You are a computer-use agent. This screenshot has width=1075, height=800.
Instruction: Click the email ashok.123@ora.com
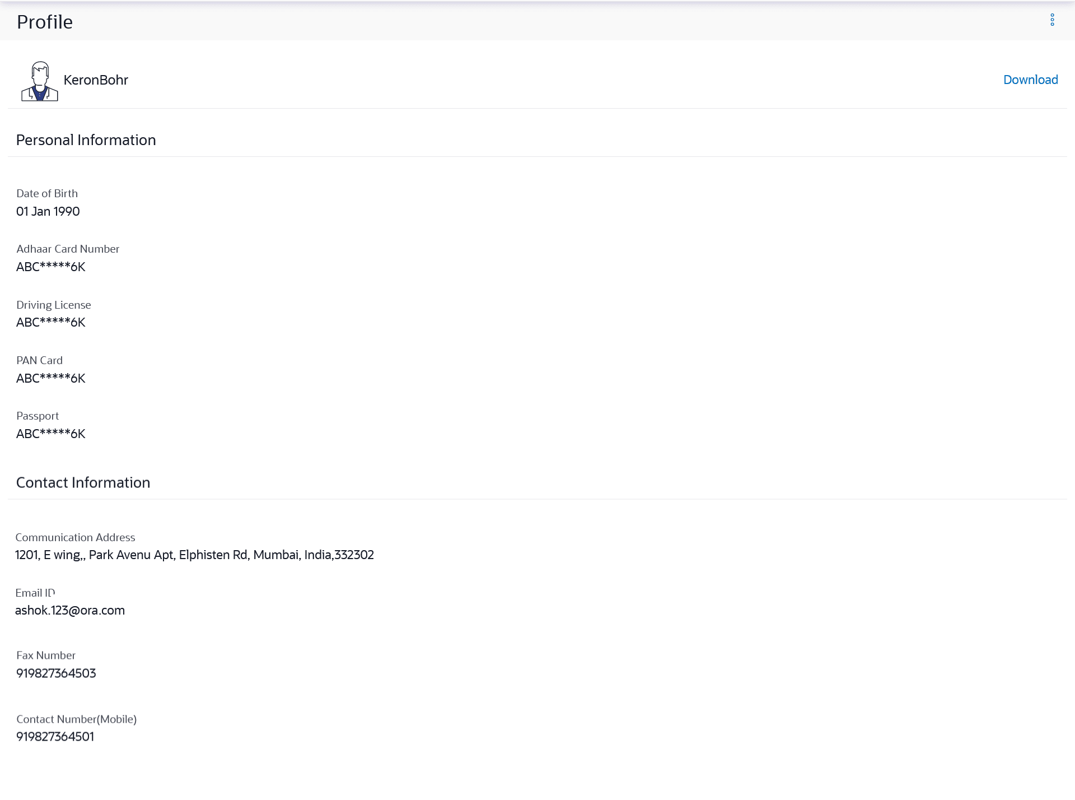pos(70,611)
